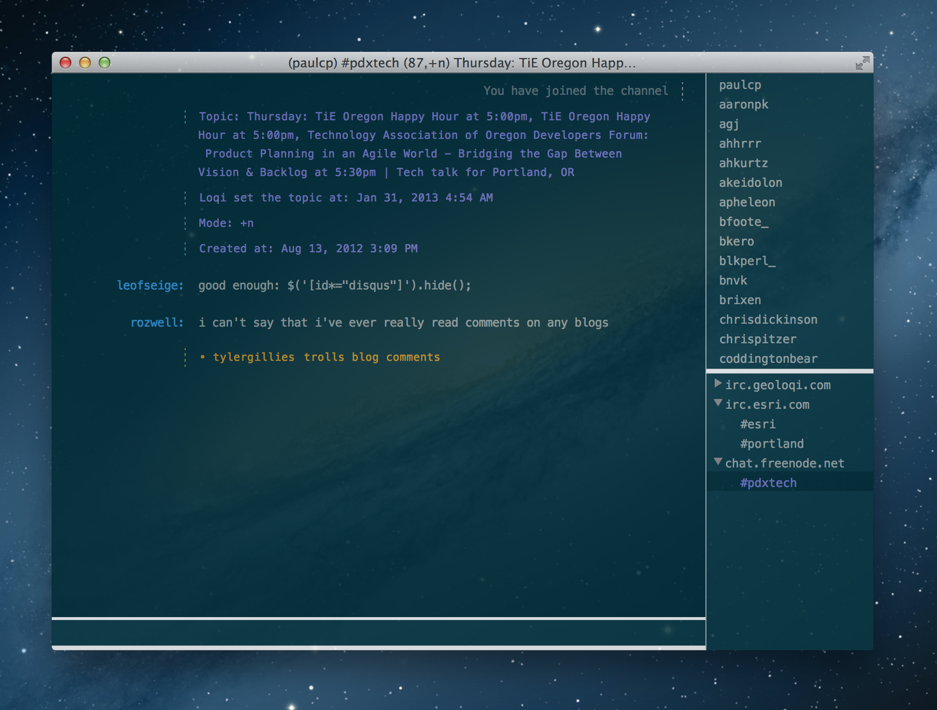Click the tylergillies action message
The height and width of the screenshot is (710, 937).
click(x=320, y=357)
